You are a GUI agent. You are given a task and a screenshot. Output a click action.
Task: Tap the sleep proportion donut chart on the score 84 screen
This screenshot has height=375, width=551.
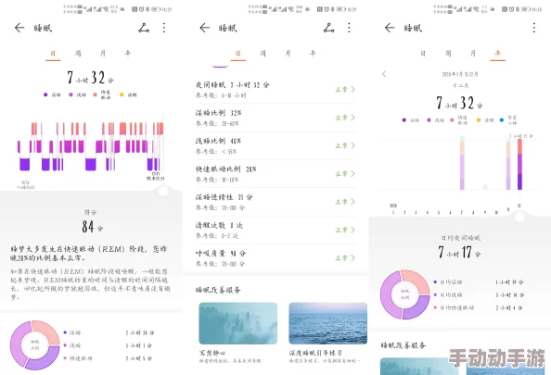(35, 345)
